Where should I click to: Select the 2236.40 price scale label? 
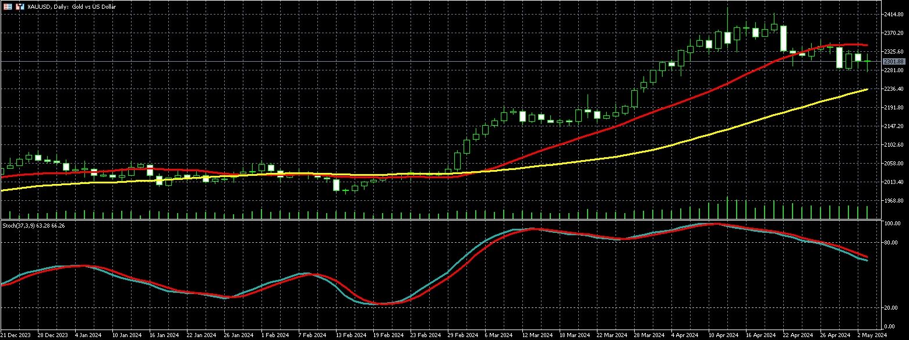[x=893, y=89]
